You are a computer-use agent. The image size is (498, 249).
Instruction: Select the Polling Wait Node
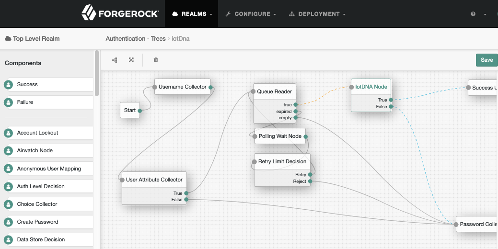coord(280,136)
